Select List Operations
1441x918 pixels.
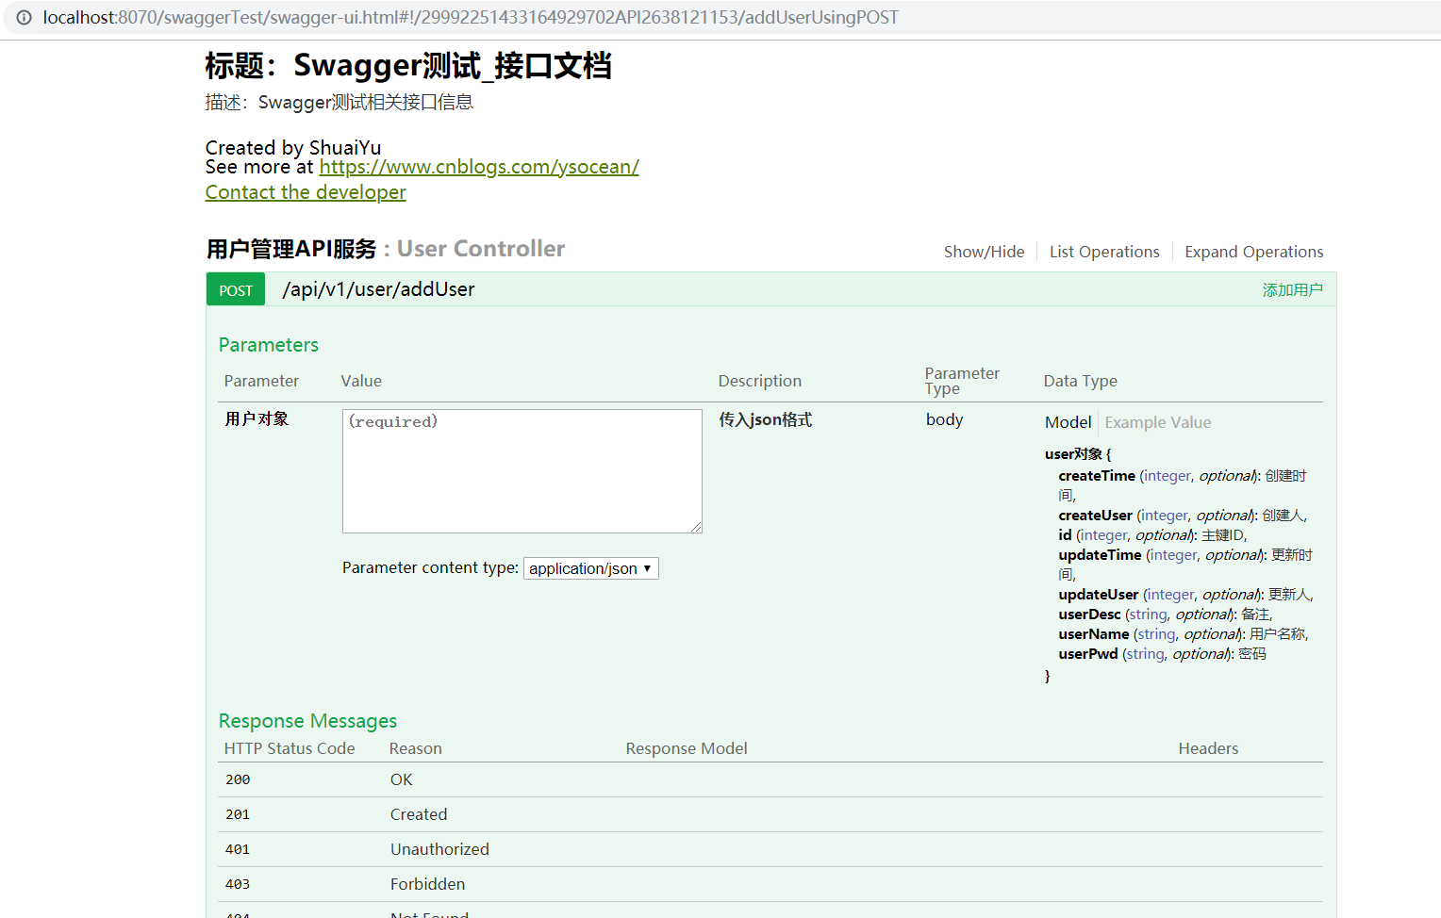pos(1104,252)
